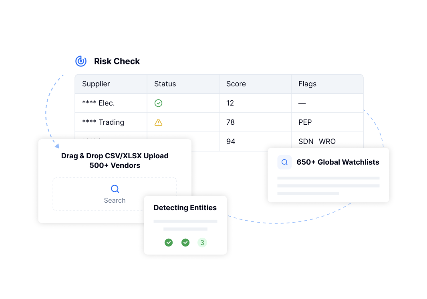
Task: Click the second green checkmark under Detecting Entities
Action: 185,243
